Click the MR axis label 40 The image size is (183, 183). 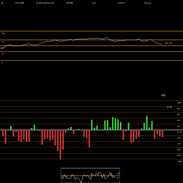[x=179, y=120]
